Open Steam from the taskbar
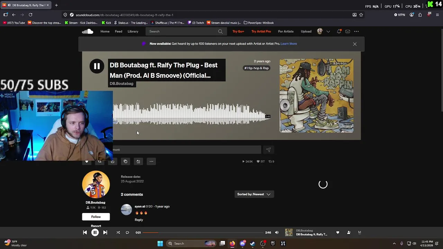The width and height of the screenshot is (443, 249). click(253, 243)
